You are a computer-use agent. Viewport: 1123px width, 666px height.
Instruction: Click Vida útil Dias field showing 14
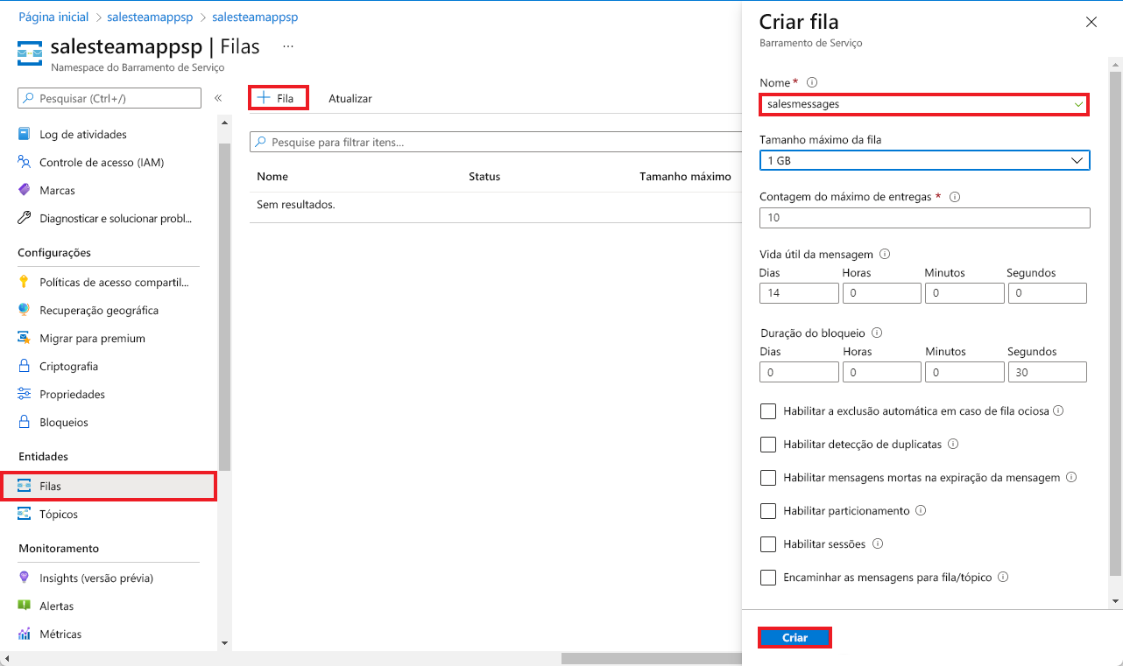point(799,293)
